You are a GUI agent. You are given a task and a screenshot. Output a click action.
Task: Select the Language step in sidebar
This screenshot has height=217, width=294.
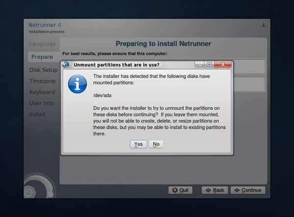(43, 44)
